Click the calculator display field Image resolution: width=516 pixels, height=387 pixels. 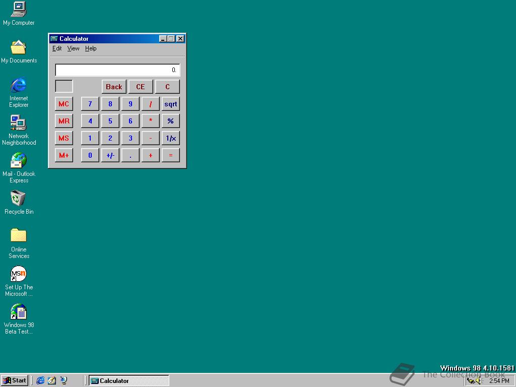click(117, 70)
